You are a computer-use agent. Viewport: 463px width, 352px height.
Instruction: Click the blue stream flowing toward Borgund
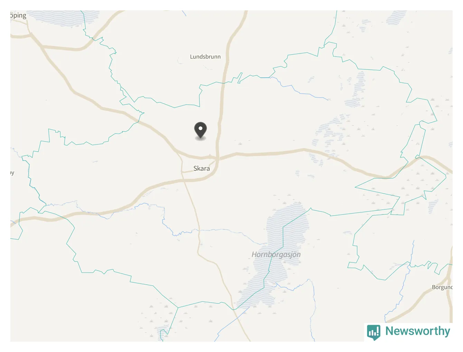(404, 283)
